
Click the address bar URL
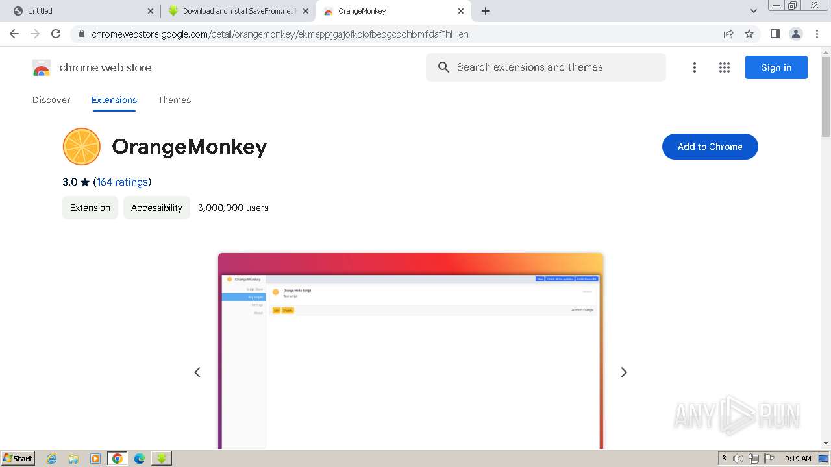click(280, 34)
